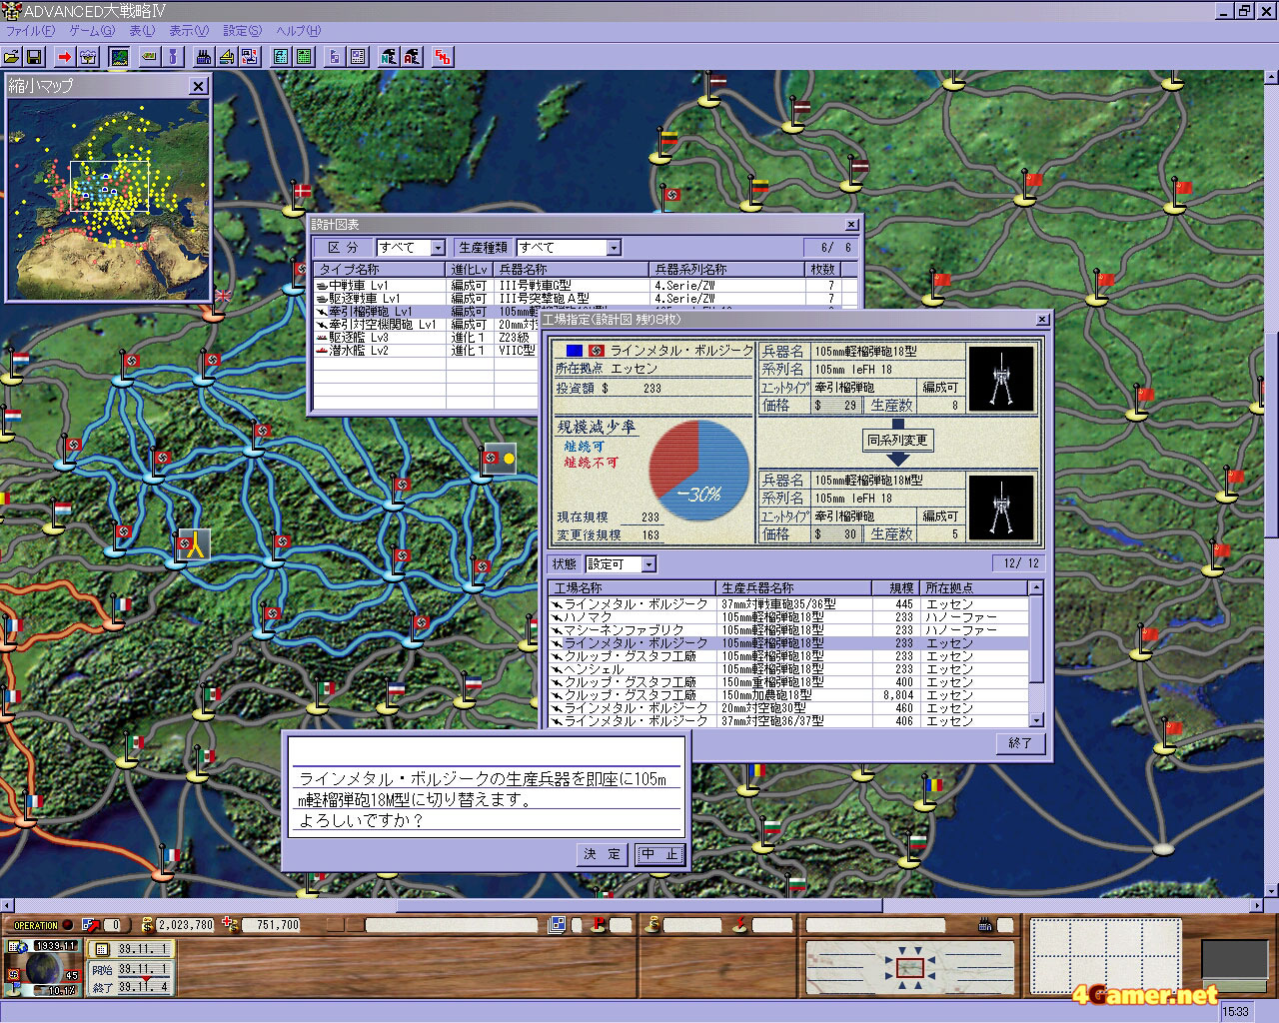This screenshot has height=1023, width=1279.
Task: Select the ヘンシェル factory row
Action: pos(788,669)
